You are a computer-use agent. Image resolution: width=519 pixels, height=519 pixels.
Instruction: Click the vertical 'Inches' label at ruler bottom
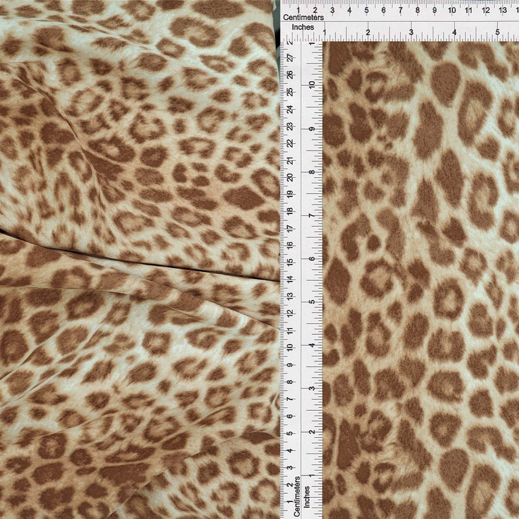click(307, 497)
